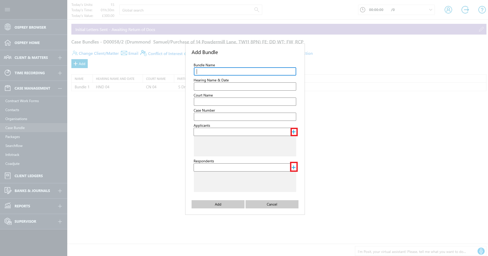This screenshot has height=256, width=488.
Task: Expand the Client & Matters section
Action: [60, 58]
